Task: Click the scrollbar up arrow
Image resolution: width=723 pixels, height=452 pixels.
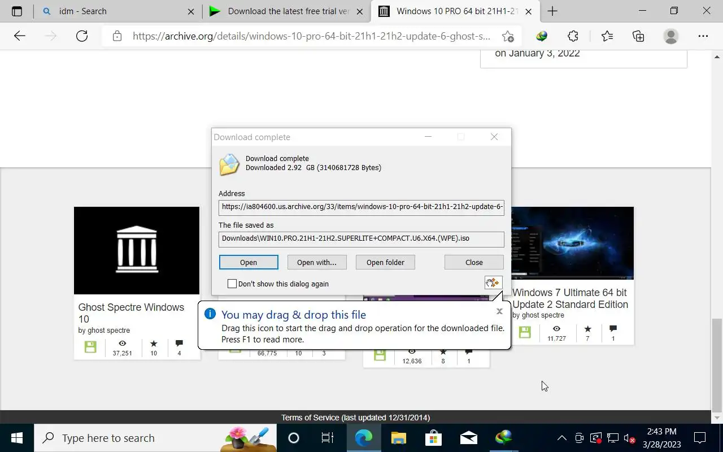Action: click(717, 56)
